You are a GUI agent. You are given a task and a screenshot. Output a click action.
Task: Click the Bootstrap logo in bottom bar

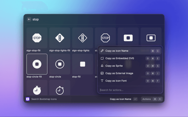tap(28, 99)
